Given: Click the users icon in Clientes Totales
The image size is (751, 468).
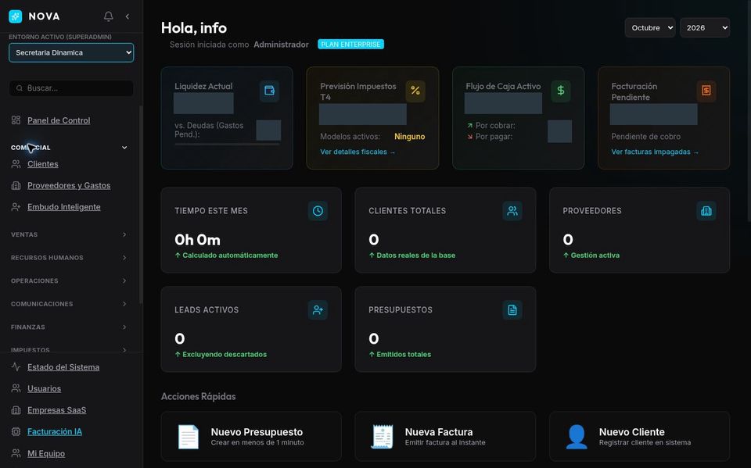Looking at the screenshot, I should coord(512,210).
